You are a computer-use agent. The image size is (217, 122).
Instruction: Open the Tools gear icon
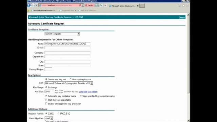(x=187, y=5)
